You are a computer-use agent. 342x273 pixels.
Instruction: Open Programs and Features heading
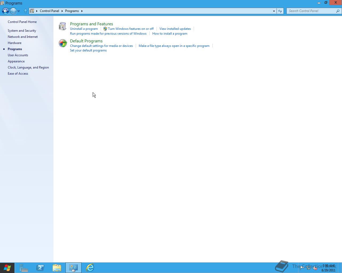tap(91, 24)
